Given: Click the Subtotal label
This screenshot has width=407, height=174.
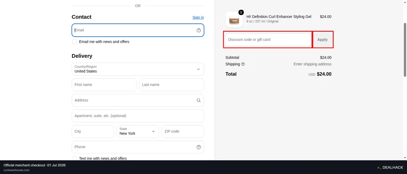Looking at the screenshot, I should point(232,57).
